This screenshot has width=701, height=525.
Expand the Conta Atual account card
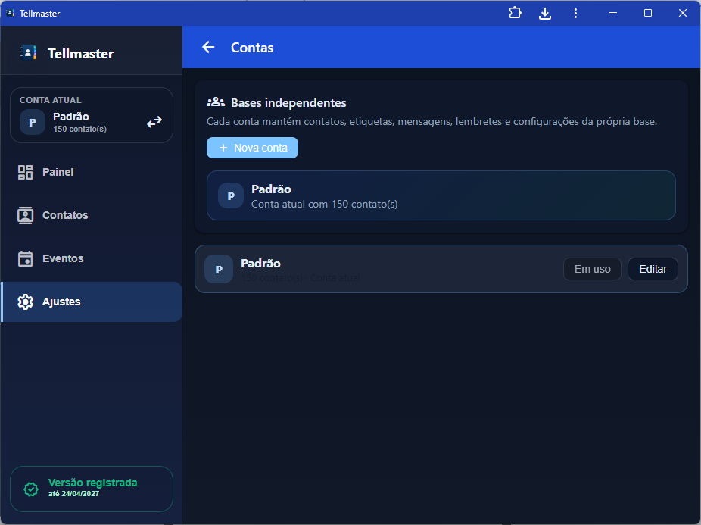pyautogui.click(x=91, y=115)
